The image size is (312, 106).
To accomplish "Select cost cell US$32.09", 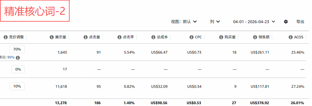I will pyautogui.click(x=159, y=86).
